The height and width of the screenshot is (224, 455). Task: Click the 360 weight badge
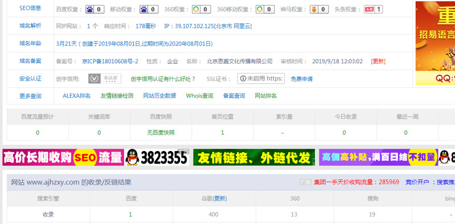(x=202, y=9)
